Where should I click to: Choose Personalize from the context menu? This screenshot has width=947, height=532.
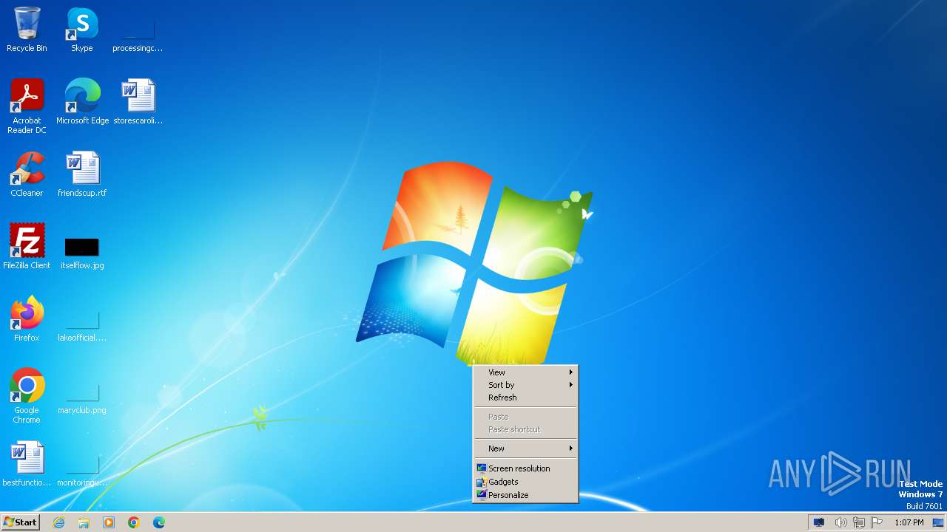pos(525,495)
